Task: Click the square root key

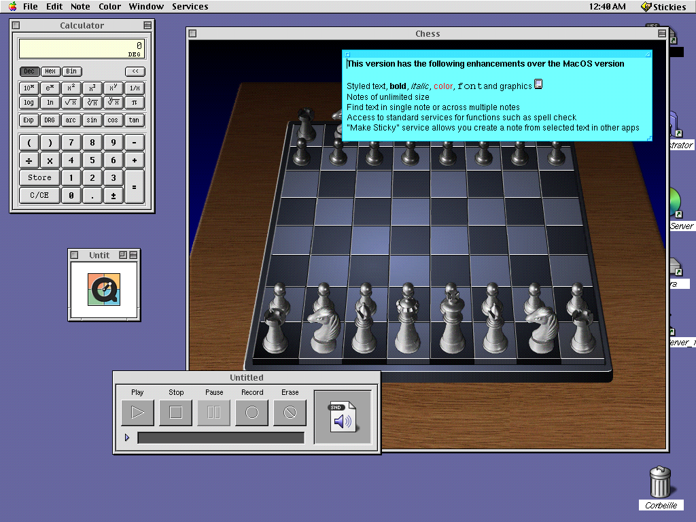Action: tap(71, 103)
